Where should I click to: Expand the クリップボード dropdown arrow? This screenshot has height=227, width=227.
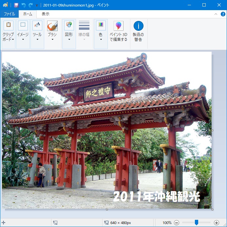[x=13, y=39]
